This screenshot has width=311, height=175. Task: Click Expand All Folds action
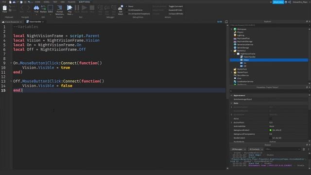(x=175, y=10)
